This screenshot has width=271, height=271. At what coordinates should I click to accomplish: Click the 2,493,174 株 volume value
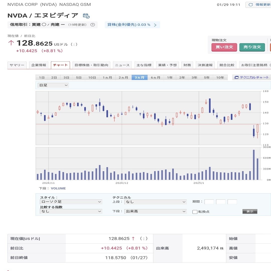tap(210, 248)
